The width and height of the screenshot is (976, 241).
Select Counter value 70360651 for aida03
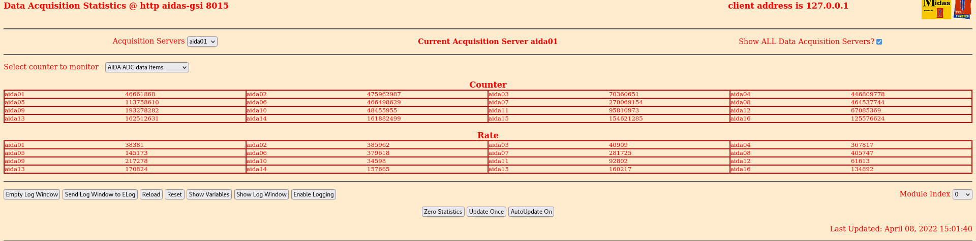[624, 94]
